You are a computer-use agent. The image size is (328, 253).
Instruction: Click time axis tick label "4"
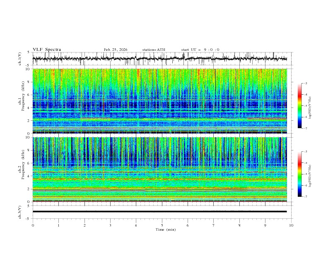coord(136,225)
